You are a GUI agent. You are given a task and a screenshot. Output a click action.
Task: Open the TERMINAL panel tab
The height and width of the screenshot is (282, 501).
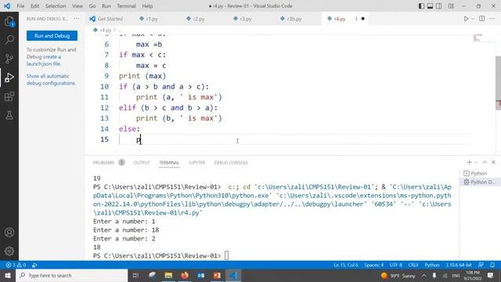pos(169,162)
